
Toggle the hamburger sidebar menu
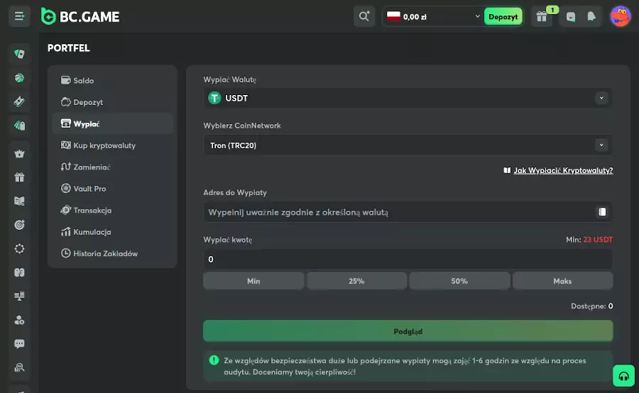point(19,16)
